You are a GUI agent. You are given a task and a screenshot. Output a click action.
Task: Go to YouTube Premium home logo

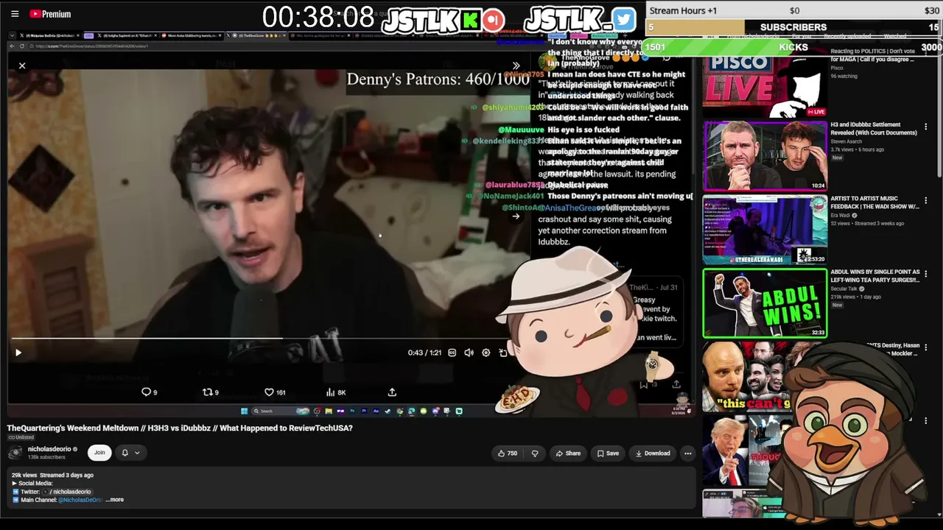pyautogui.click(x=50, y=14)
